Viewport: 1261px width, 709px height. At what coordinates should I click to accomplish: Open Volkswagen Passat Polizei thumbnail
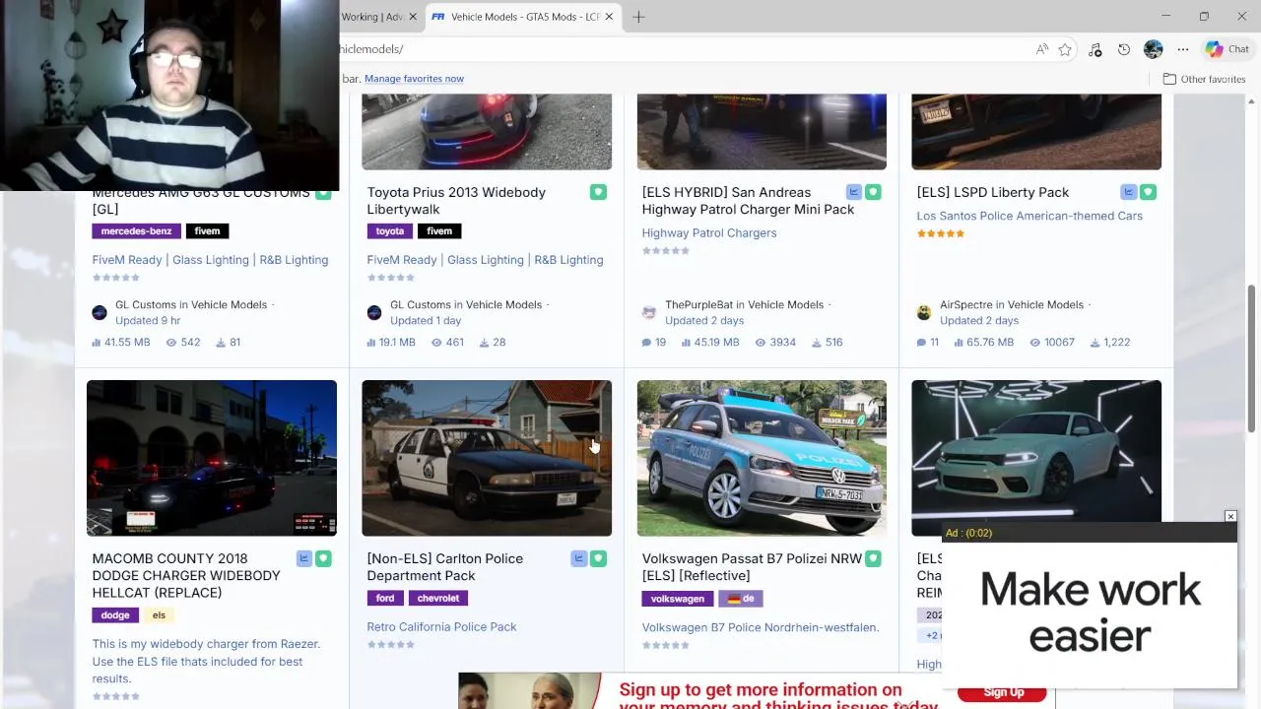762,458
